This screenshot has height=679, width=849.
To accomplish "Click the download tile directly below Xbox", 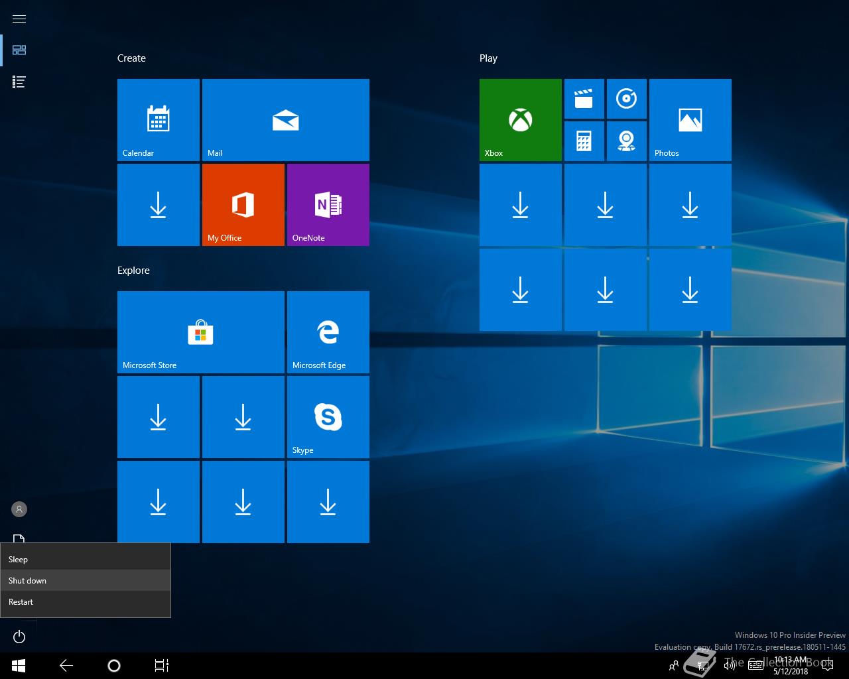I will pos(521,205).
